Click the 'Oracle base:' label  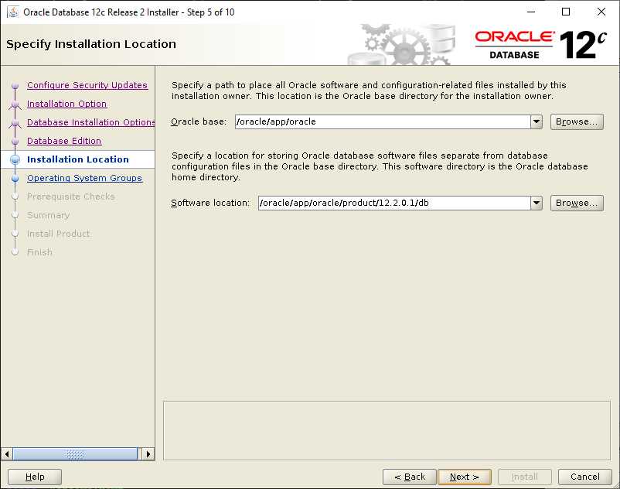click(x=199, y=121)
